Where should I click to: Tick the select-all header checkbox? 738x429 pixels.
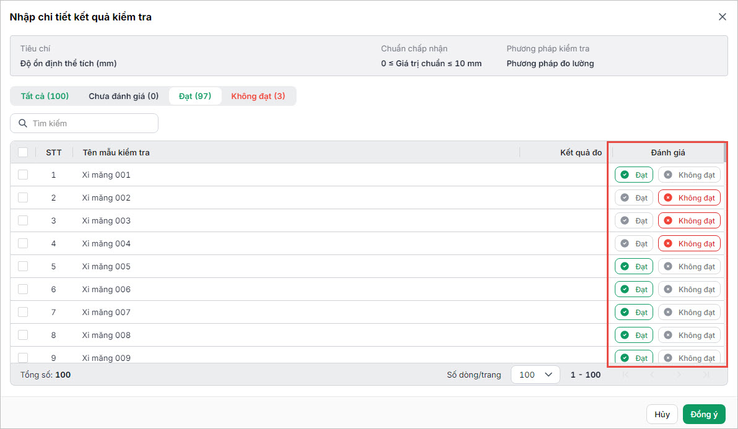pyautogui.click(x=22, y=152)
